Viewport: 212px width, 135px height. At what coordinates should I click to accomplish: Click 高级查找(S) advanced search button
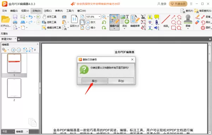pos(203,11)
